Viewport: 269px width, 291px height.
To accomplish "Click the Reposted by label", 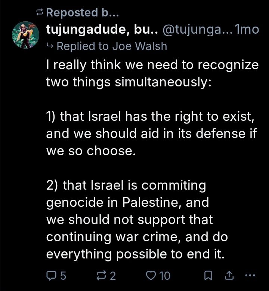I will click(83, 13).
